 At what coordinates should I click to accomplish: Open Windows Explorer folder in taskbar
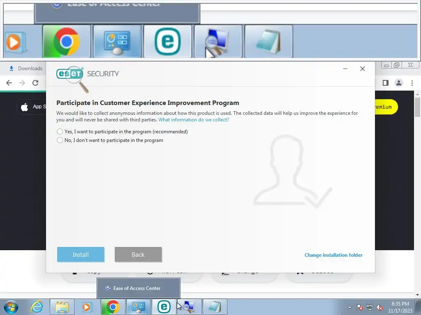(62, 307)
